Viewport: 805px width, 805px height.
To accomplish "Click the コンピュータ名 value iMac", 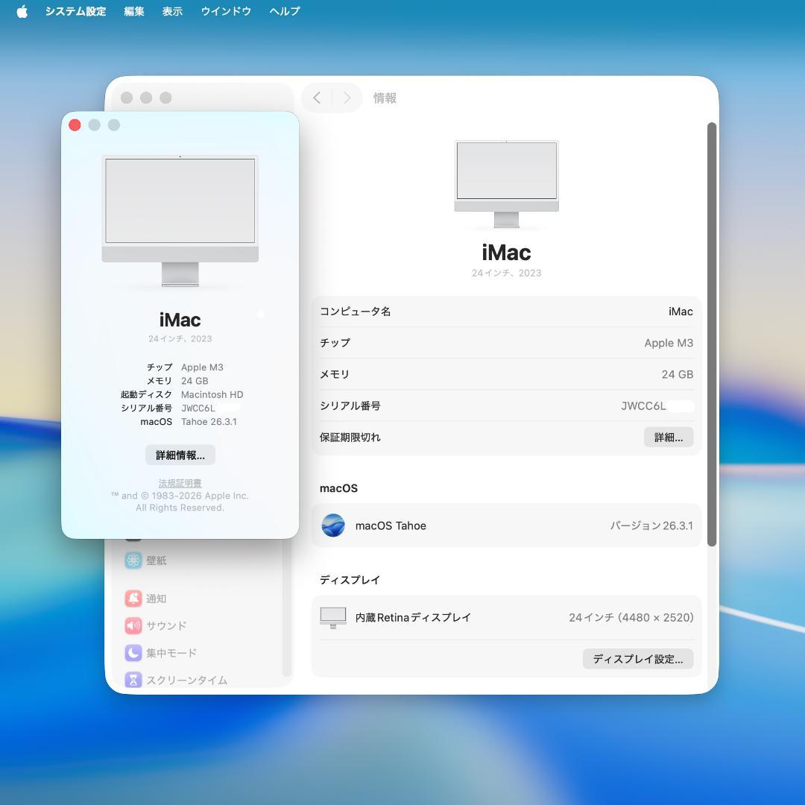I will click(681, 312).
